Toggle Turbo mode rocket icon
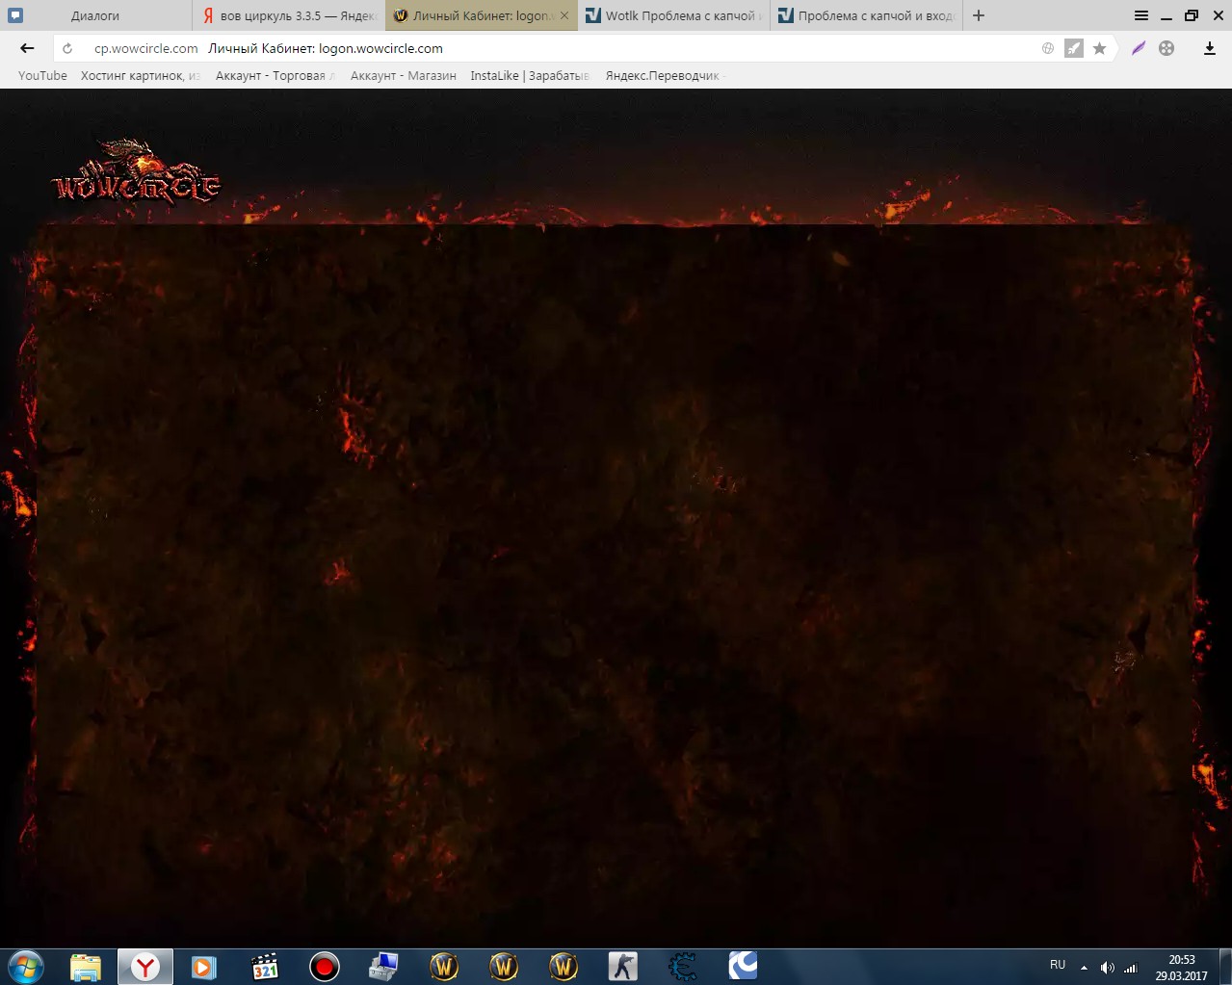This screenshot has width=1232, height=985. (1073, 48)
